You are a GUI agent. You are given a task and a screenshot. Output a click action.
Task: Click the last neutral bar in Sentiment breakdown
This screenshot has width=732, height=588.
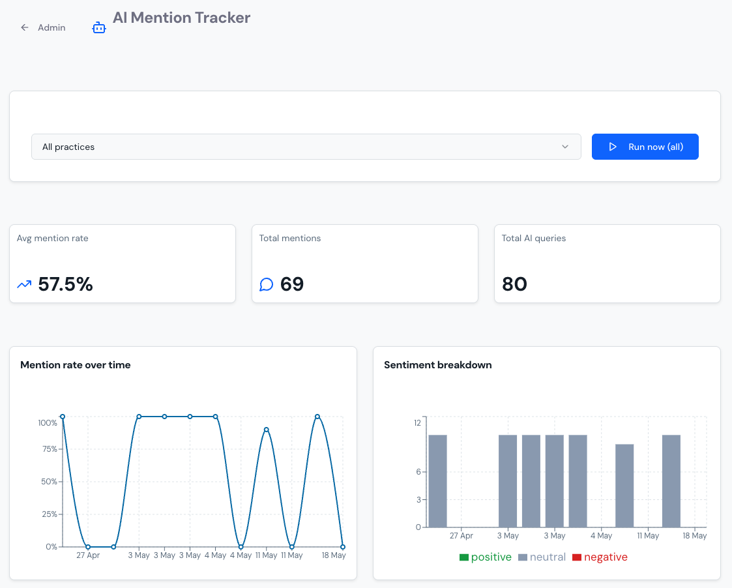coord(671,481)
